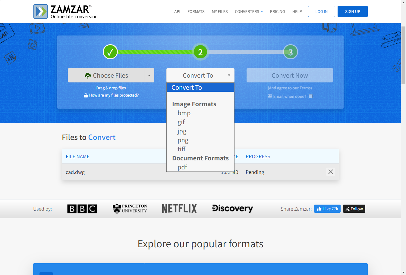Open the Converters menu dropdown

[x=249, y=11]
